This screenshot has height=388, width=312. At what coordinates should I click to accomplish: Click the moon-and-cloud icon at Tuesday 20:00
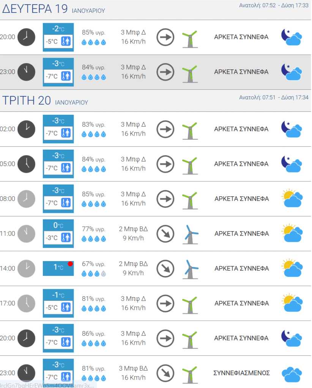[x=292, y=338]
